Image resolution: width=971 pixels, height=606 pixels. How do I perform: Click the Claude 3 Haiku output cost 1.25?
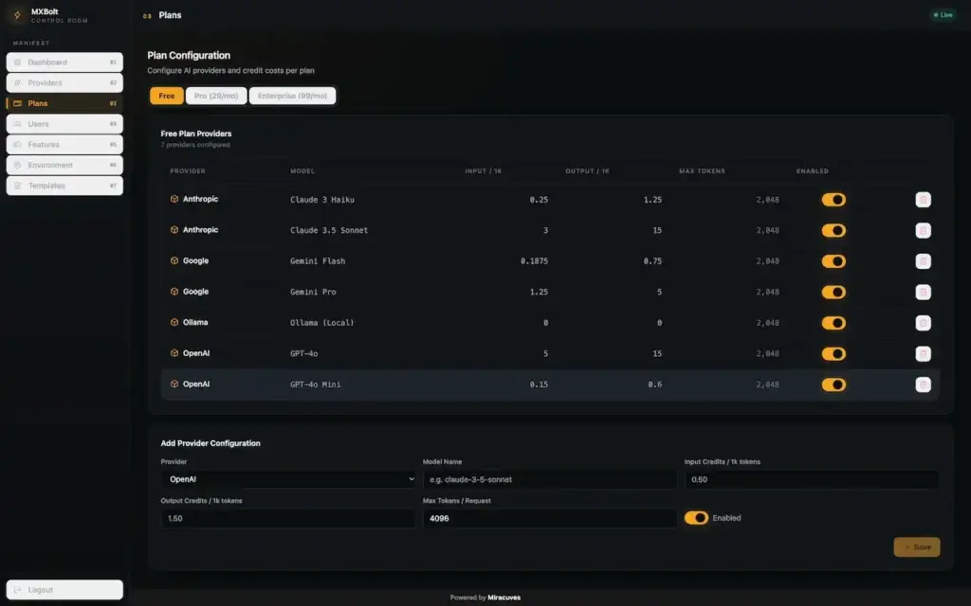[652, 200]
